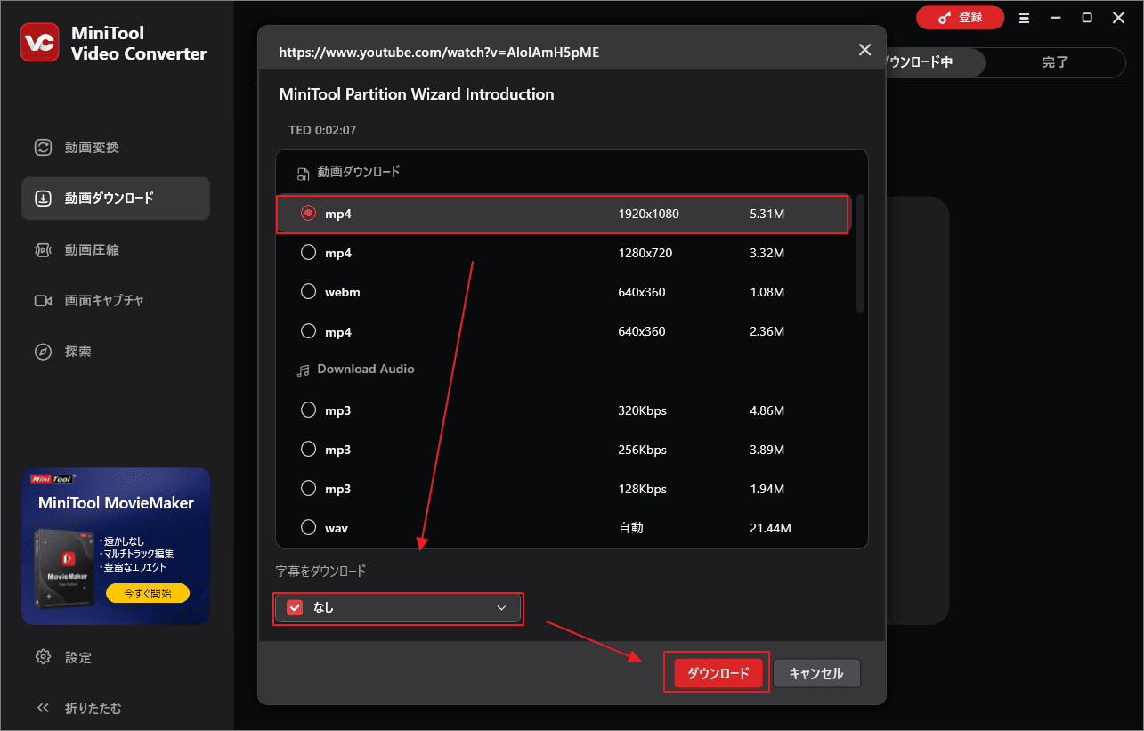Click the video compress icon in sidebar

coord(43,250)
